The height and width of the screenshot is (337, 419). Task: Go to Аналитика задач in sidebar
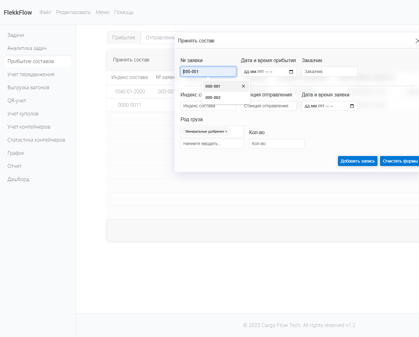27,48
